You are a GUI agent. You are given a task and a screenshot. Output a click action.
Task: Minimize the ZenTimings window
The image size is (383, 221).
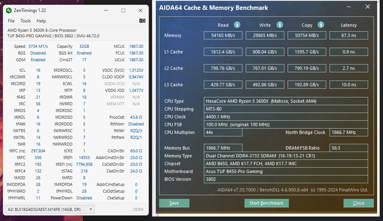click(x=106, y=10)
